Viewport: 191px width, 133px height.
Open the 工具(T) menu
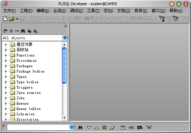click(93, 11)
